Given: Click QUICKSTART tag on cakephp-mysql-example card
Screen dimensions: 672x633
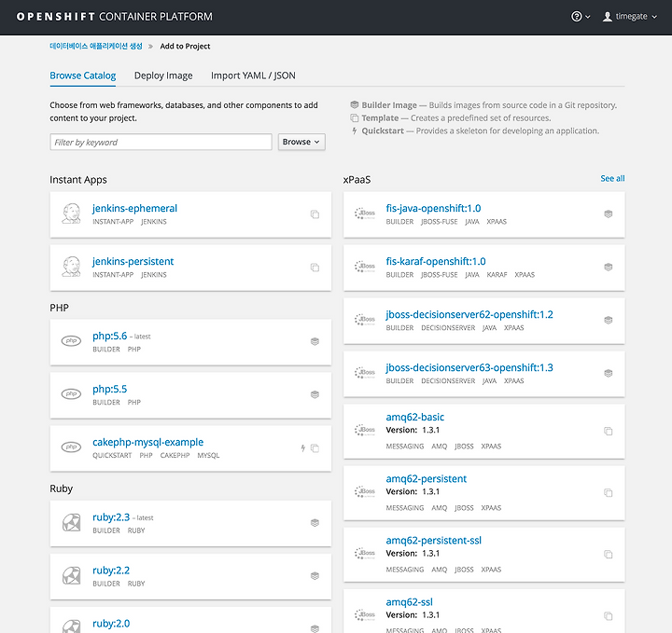Looking at the screenshot, I should coord(112,455).
